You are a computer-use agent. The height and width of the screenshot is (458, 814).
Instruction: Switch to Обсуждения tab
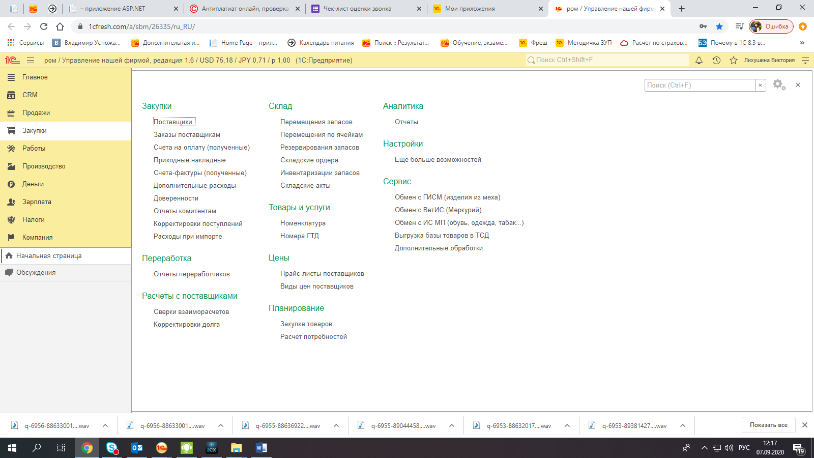[66, 273]
